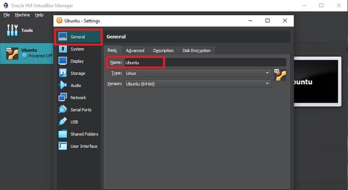The width and height of the screenshot is (348, 190).
Task: Open the Version dropdown showing Ubuntu (64-bit)
Action: (198, 84)
